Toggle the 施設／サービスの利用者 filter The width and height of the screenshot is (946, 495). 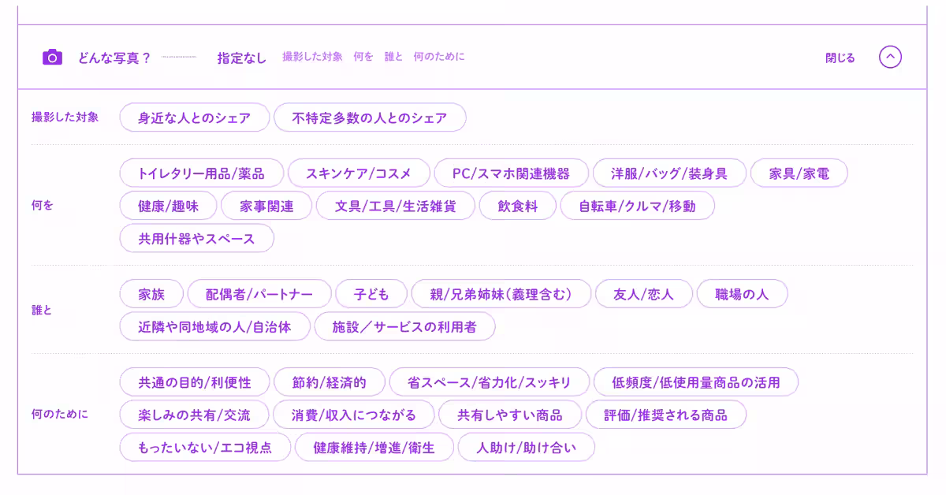[x=405, y=326]
